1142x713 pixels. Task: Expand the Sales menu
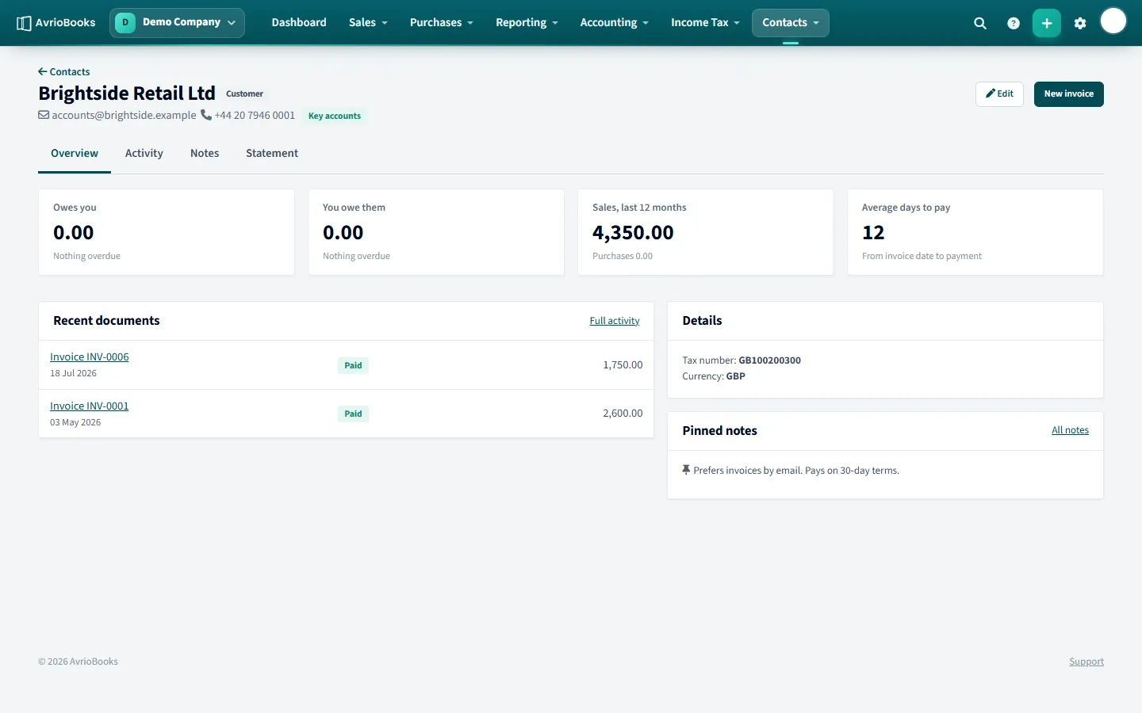[x=368, y=23]
